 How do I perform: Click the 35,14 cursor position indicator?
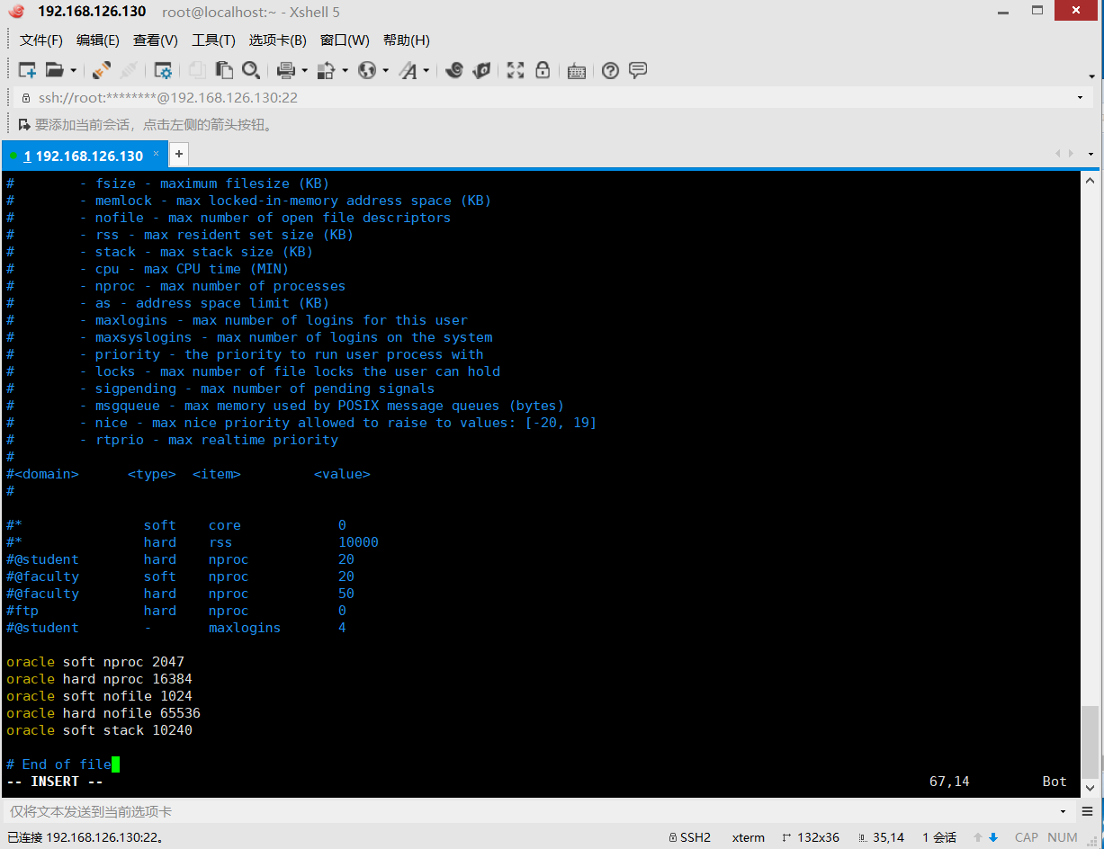pyautogui.click(x=881, y=837)
